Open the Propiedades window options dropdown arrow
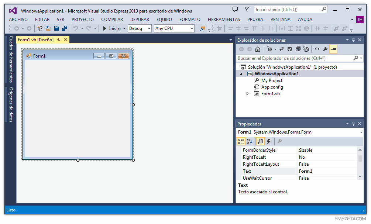Viewport: 371px width, 224px height. (347, 124)
